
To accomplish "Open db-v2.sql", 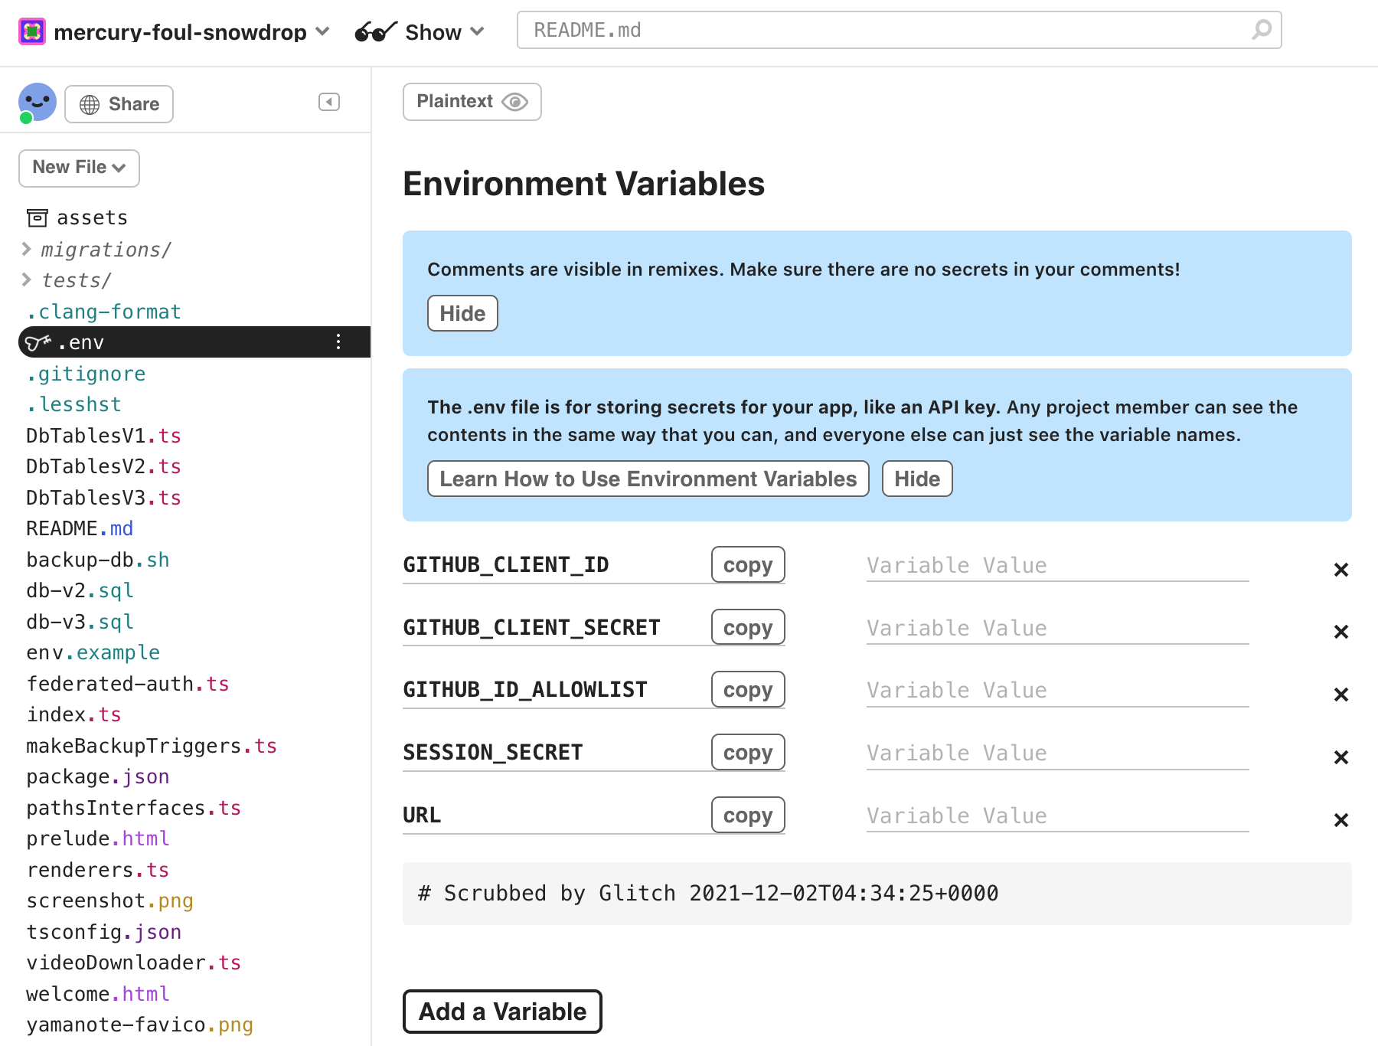I will tap(80, 590).
